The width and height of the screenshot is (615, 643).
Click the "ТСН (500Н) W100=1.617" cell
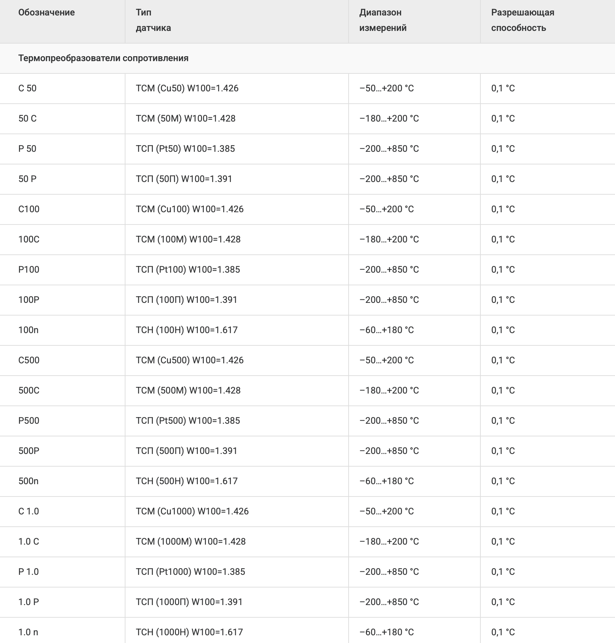coord(187,481)
